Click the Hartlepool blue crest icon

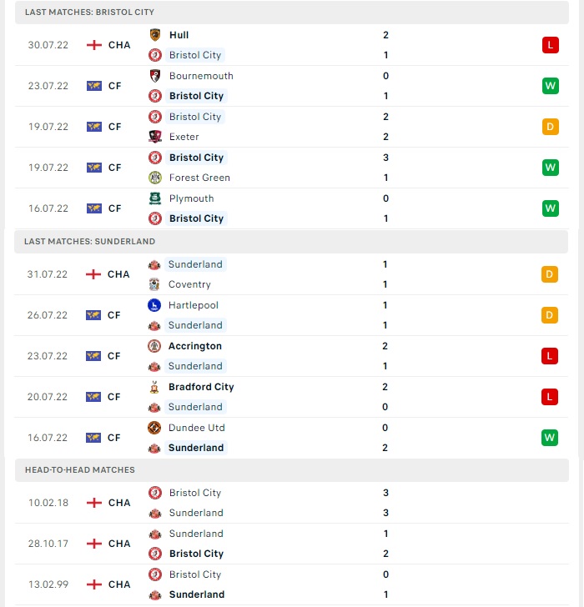(x=154, y=305)
